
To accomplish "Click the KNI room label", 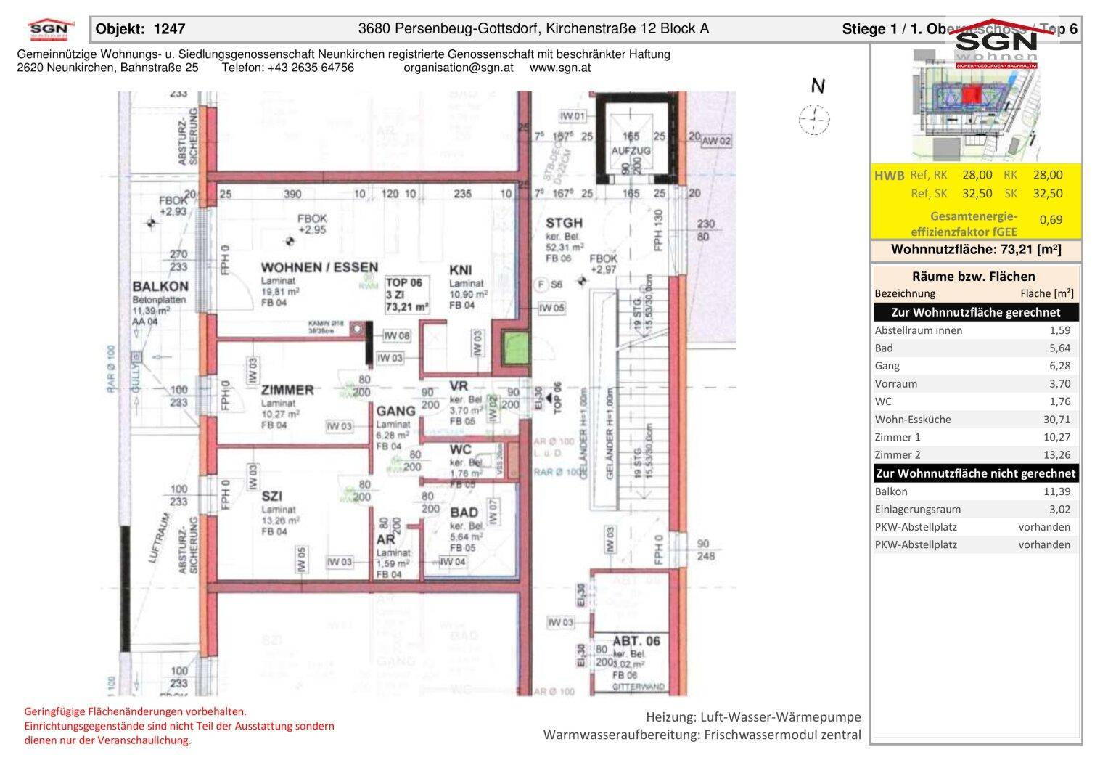I will 461,270.
